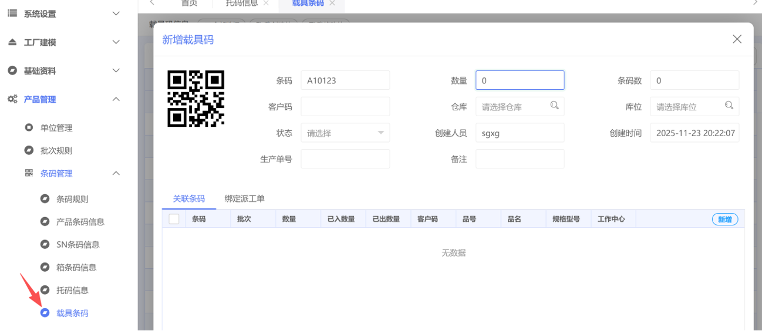Image resolution: width=762 pixels, height=331 pixels.
Task: Click the 生产单号 input field
Action: pyautogui.click(x=345, y=159)
